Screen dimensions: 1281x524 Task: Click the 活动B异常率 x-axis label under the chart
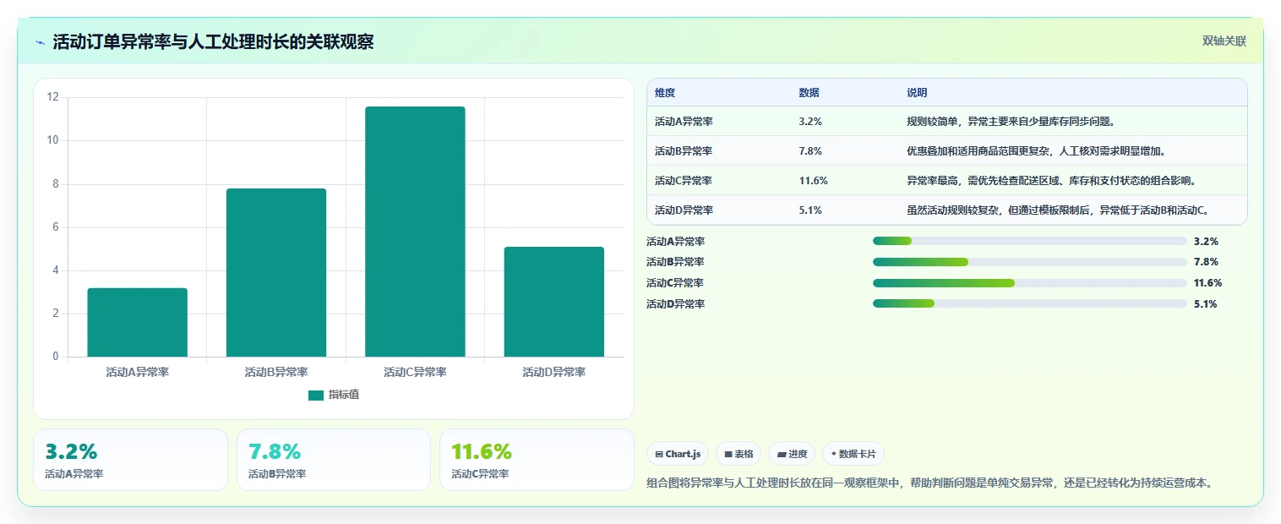276,372
